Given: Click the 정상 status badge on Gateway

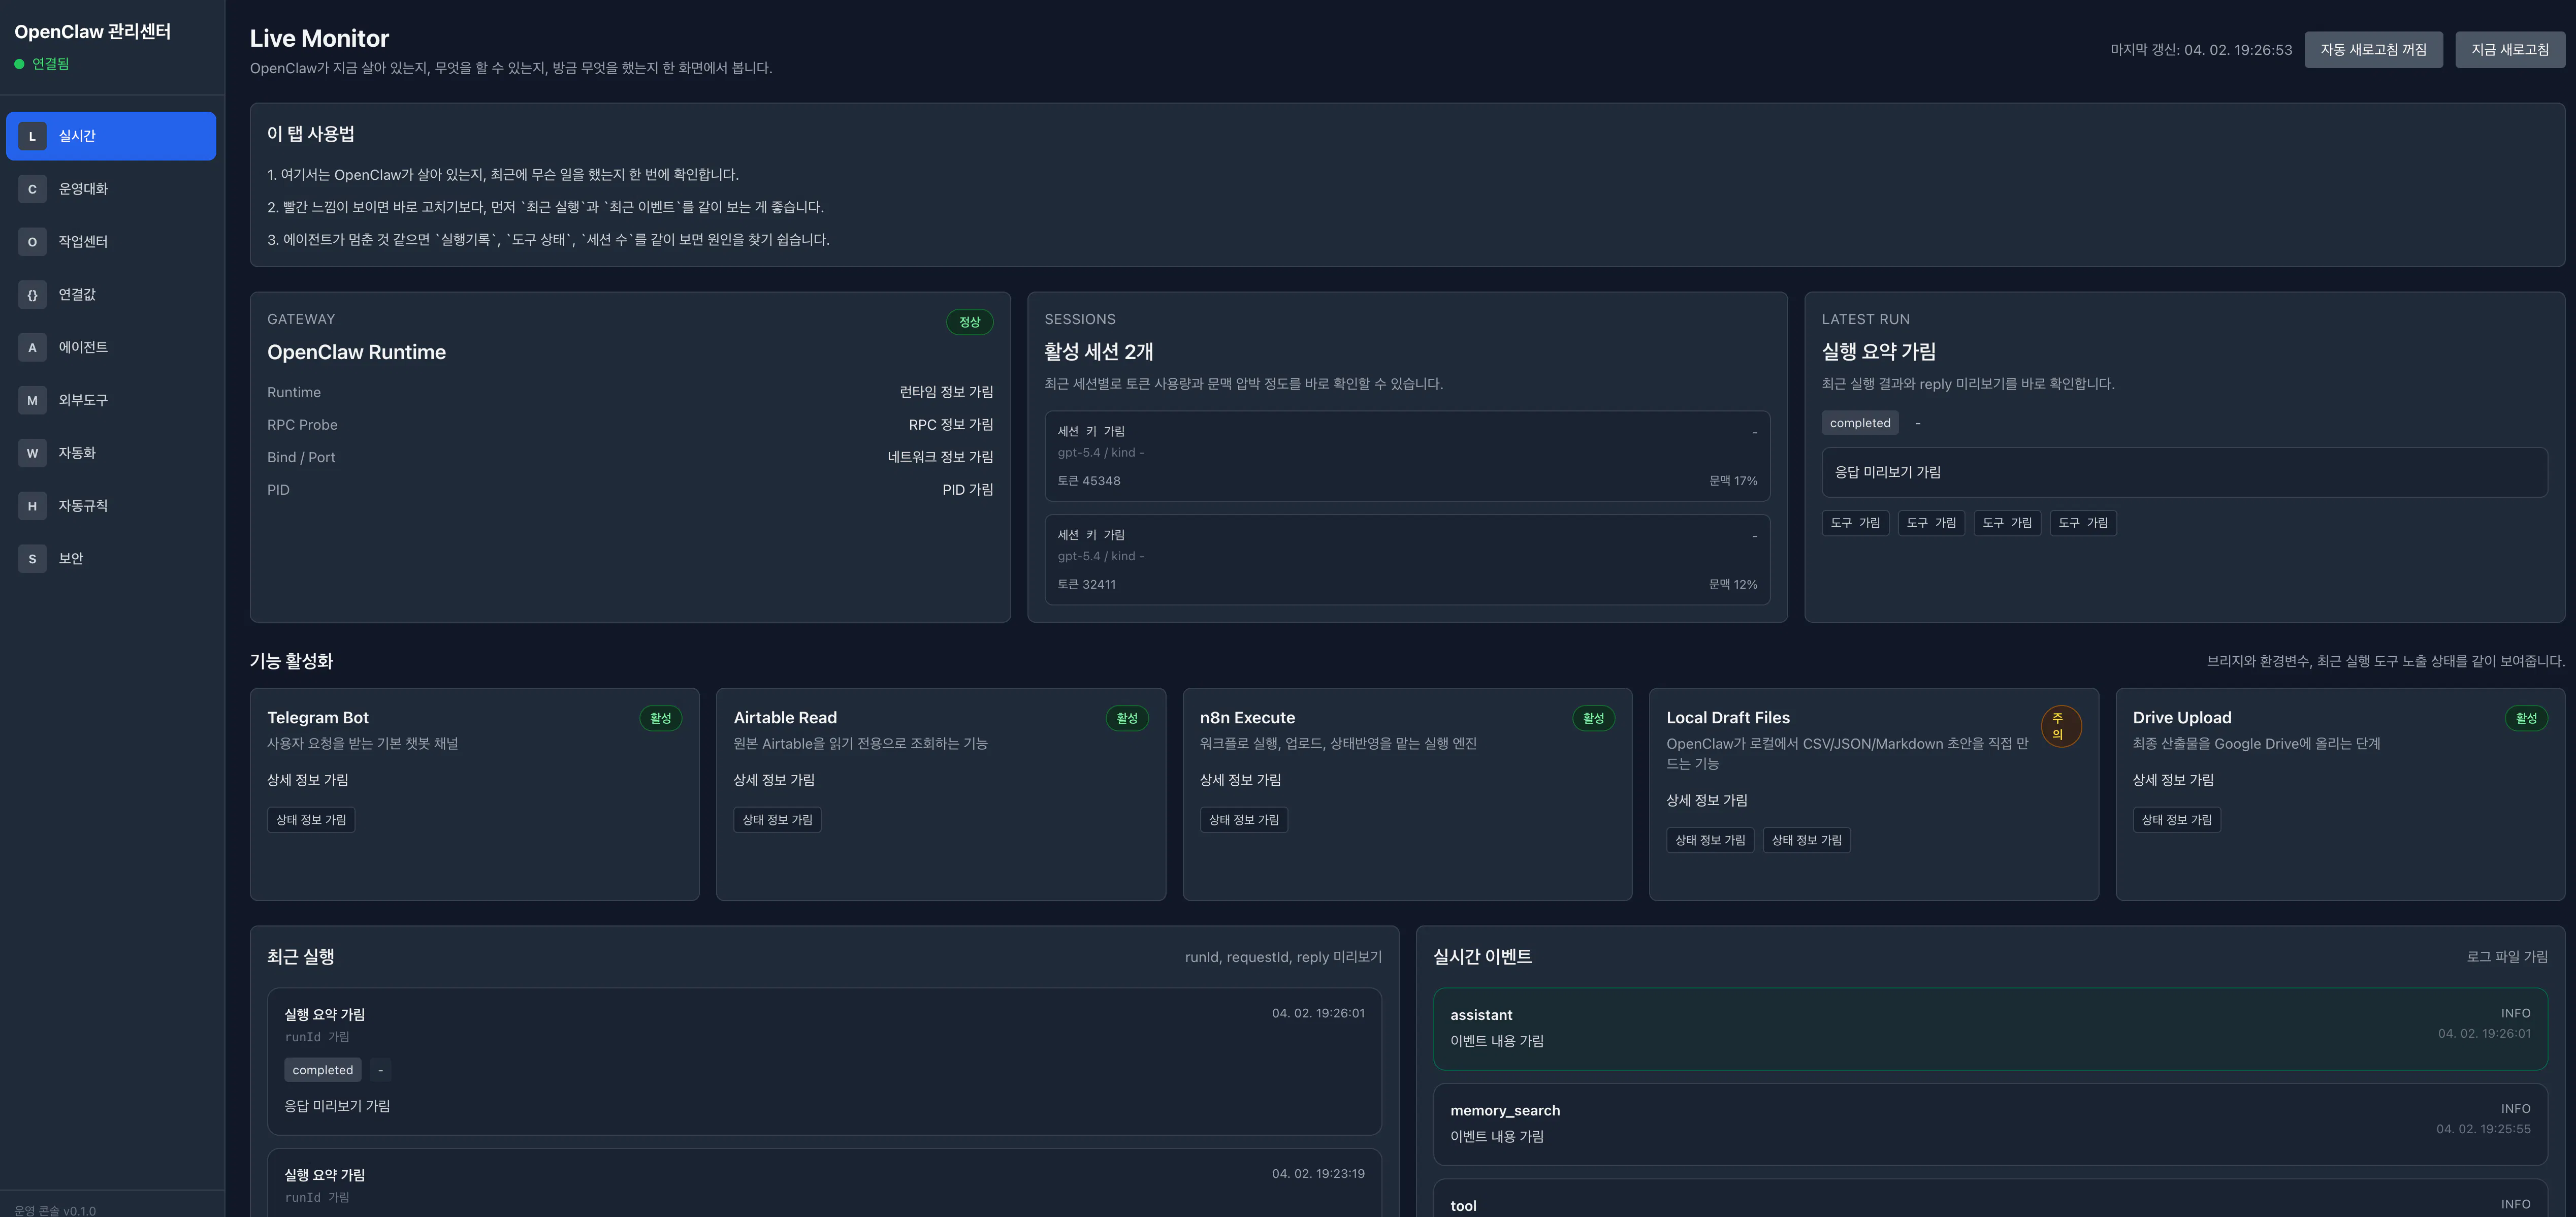Looking at the screenshot, I should coord(968,322).
